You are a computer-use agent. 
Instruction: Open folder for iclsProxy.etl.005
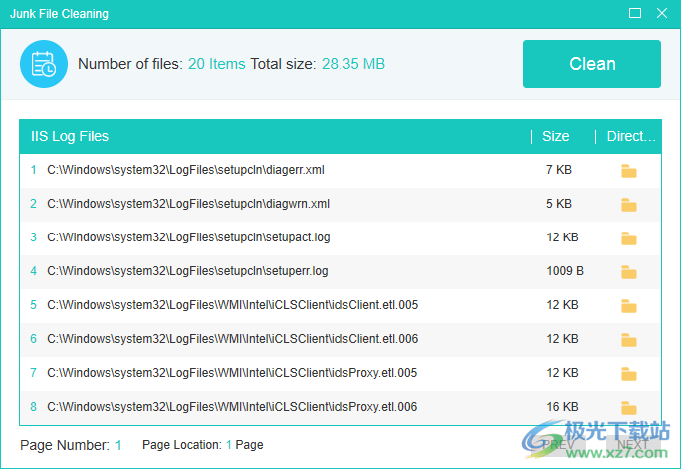[x=628, y=374]
